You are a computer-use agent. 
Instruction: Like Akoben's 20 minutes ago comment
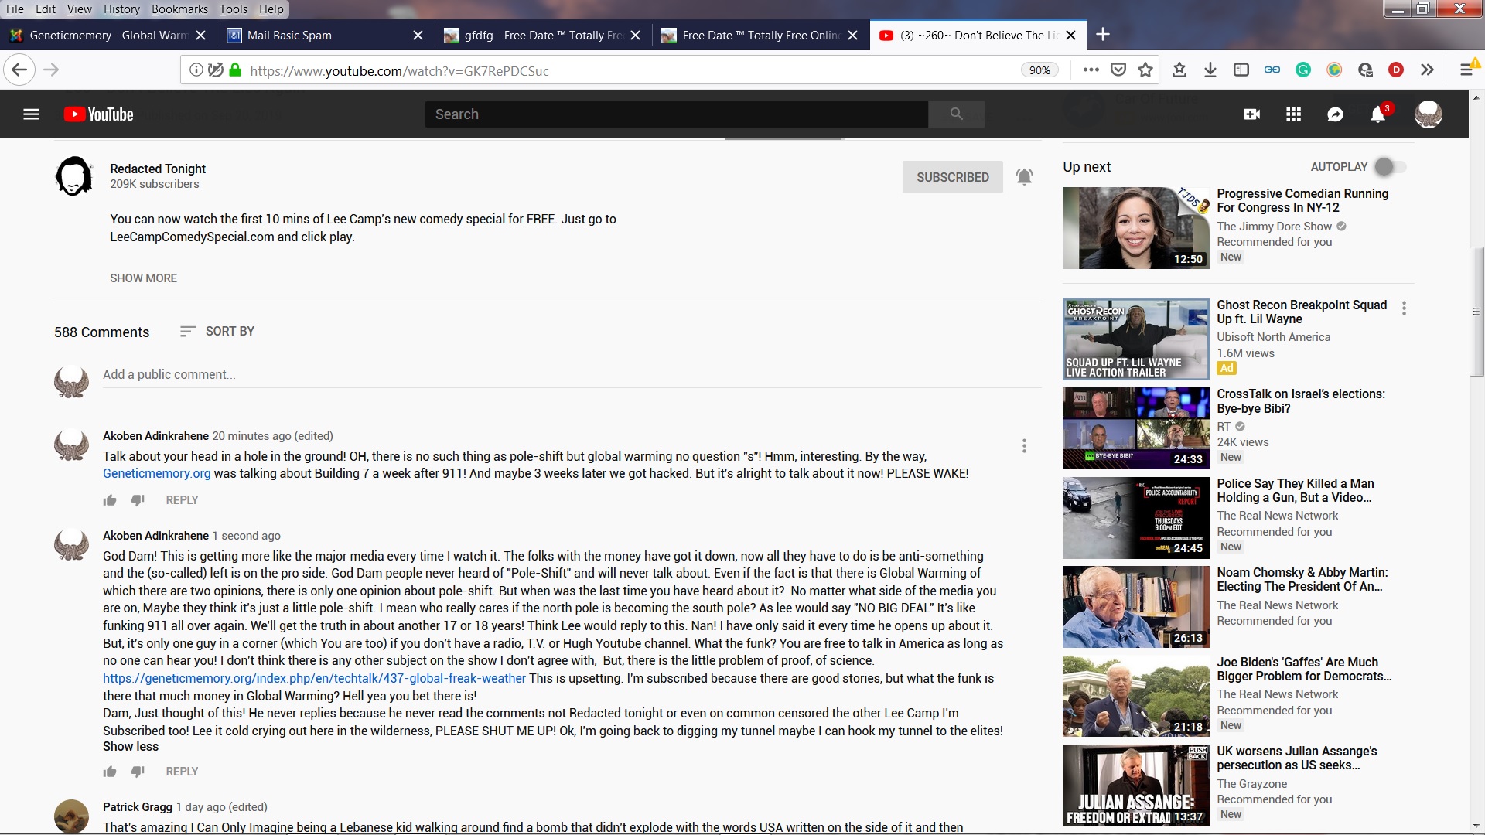click(110, 500)
